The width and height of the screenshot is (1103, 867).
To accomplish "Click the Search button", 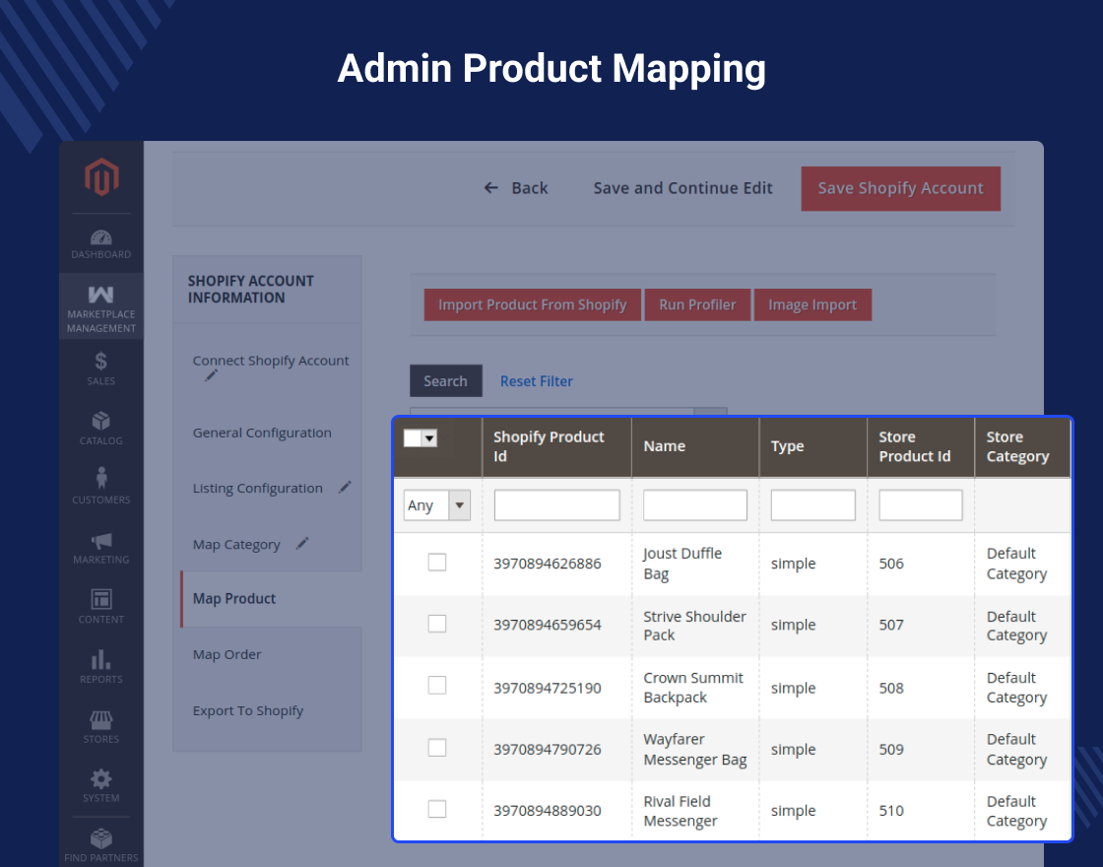I will click(446, 380).
